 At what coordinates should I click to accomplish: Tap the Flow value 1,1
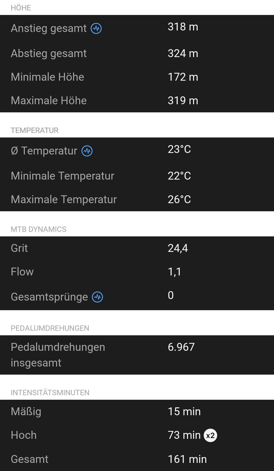[x=175, y=272]
